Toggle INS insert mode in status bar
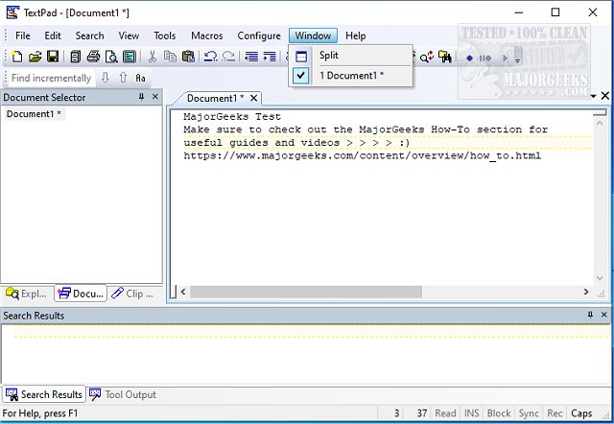 [471, 413]
